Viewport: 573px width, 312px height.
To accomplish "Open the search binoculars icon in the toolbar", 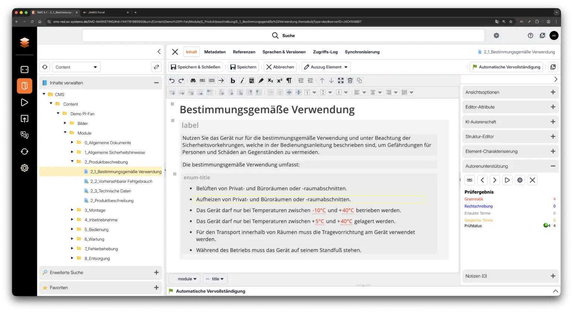I will [x=193, y=80].
